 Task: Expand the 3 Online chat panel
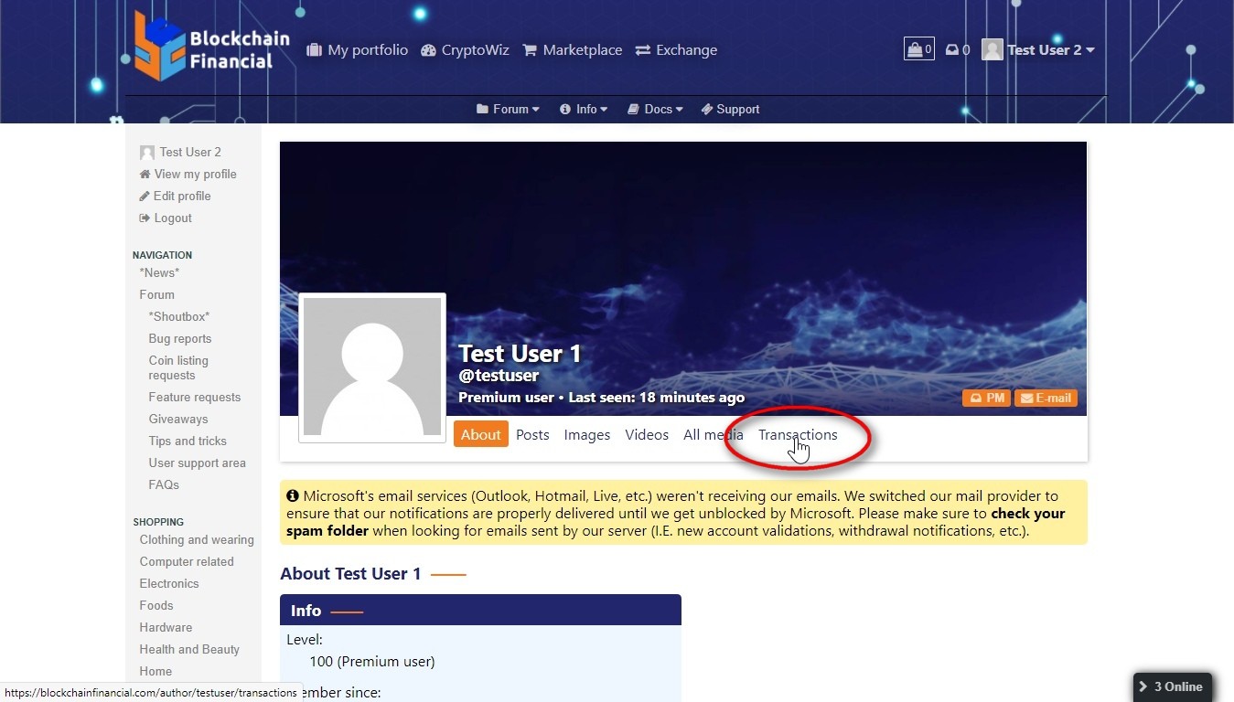tap(1172, 686)
